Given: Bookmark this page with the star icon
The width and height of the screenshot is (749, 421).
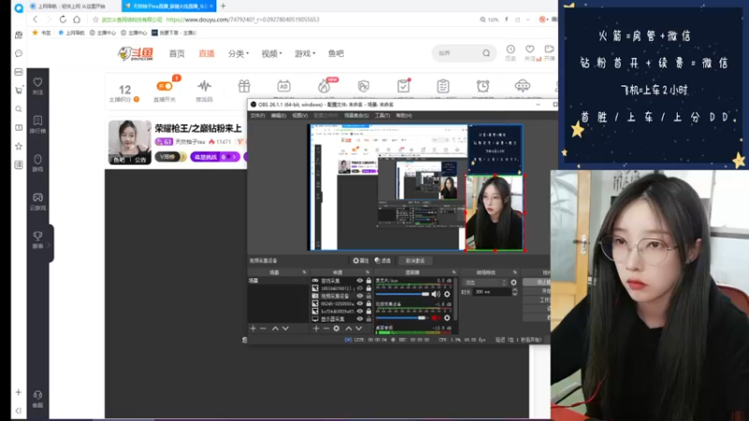Looking at the screenshot, I should click(x=95, y=20).
